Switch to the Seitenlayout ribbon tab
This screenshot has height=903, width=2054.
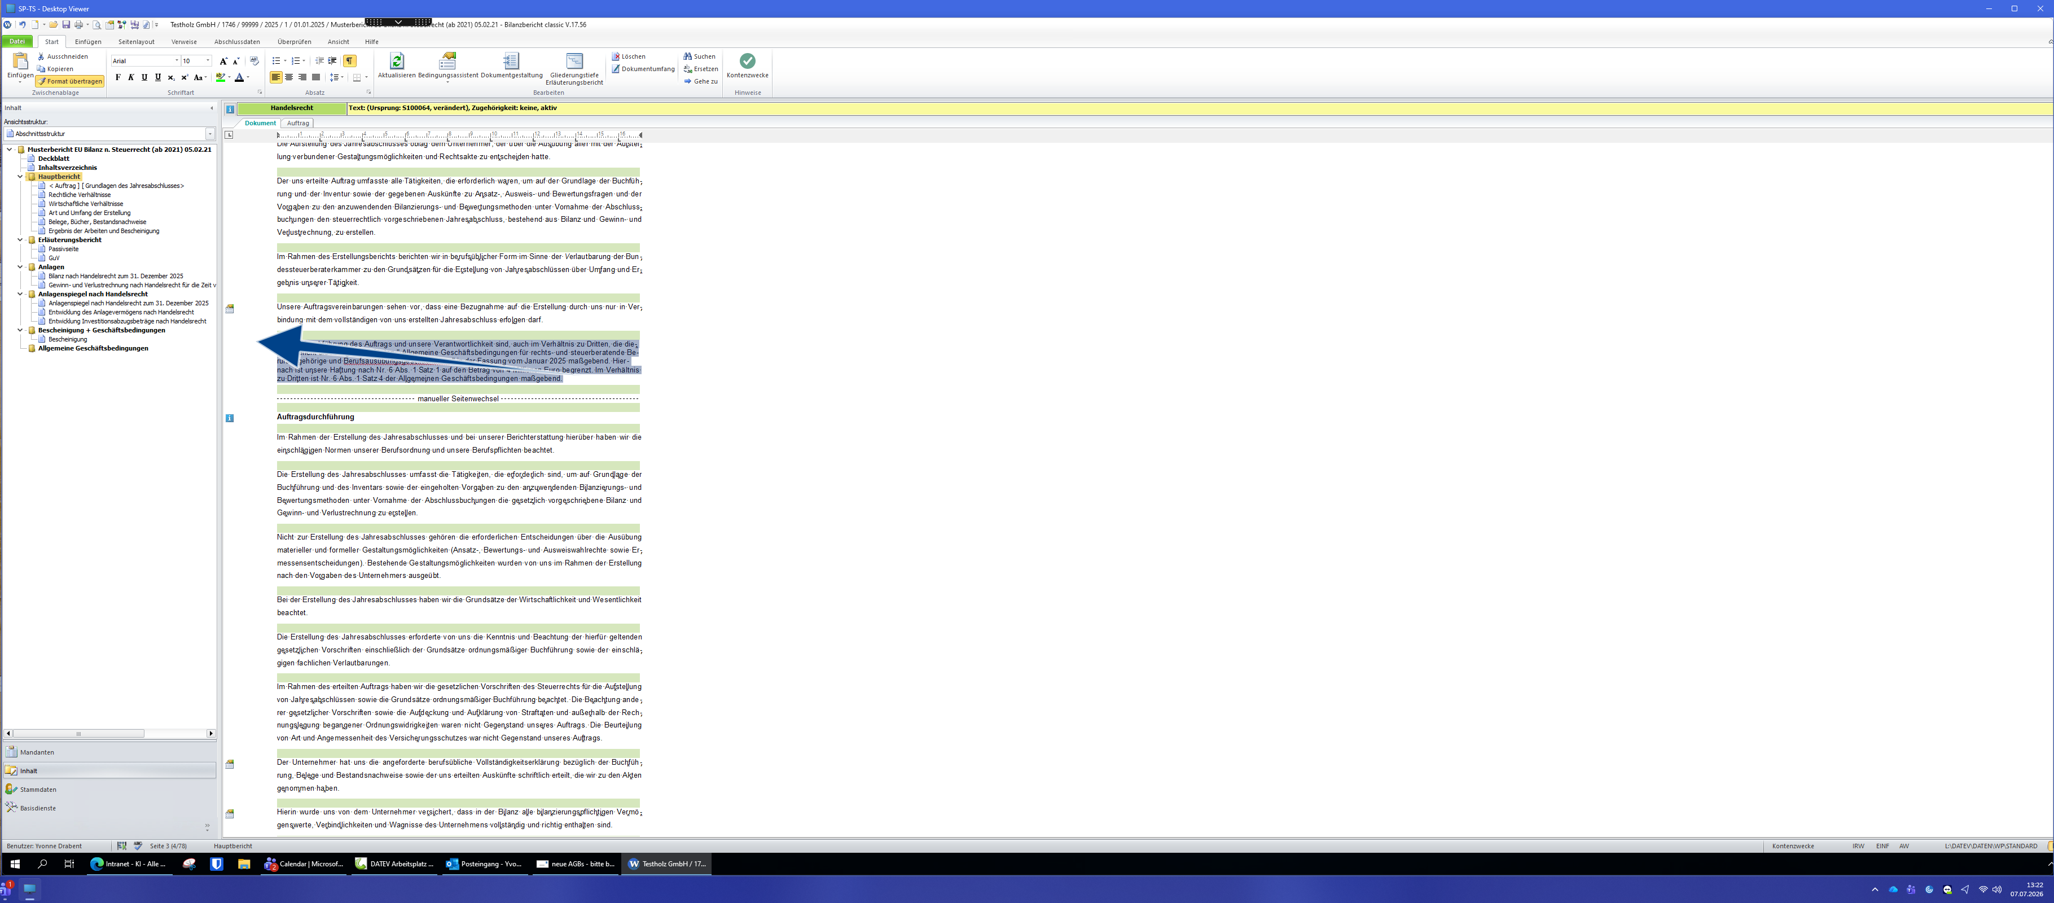point(137,41)
